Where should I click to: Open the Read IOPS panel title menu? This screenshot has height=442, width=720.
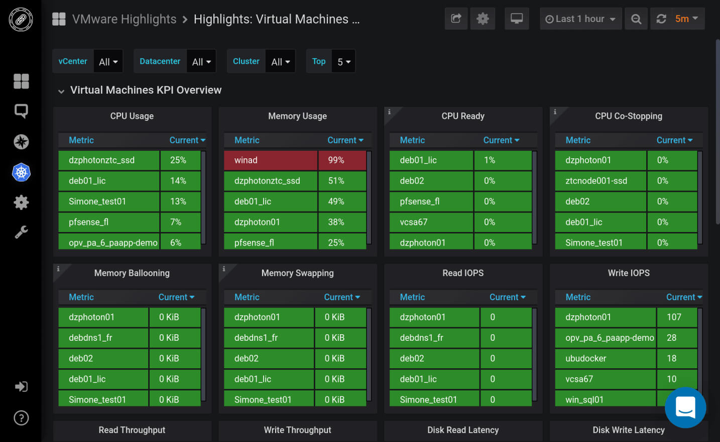[463, 273]
